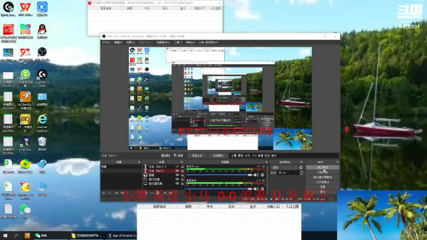Click 停止推流 stop streaming button
The image size is (427, 240).
pyautogui.click(x=322, y=167)
